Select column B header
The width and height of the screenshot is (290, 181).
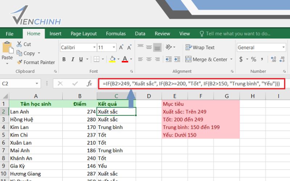click(80, 96)
